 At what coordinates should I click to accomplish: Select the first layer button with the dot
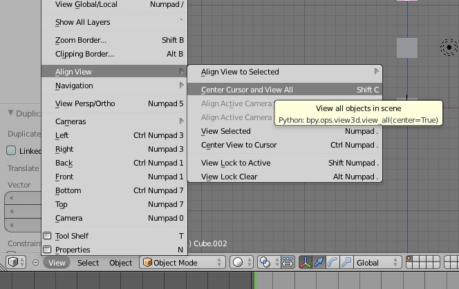click(x=409, y=259)
